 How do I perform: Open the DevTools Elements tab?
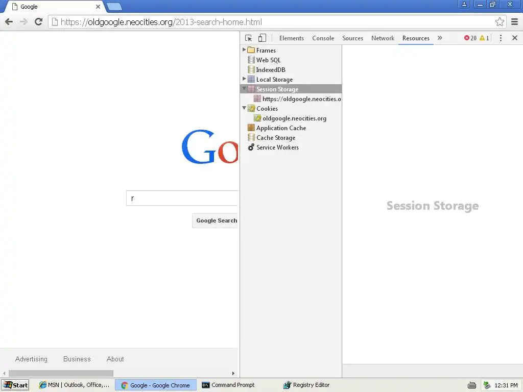point(292,38)
